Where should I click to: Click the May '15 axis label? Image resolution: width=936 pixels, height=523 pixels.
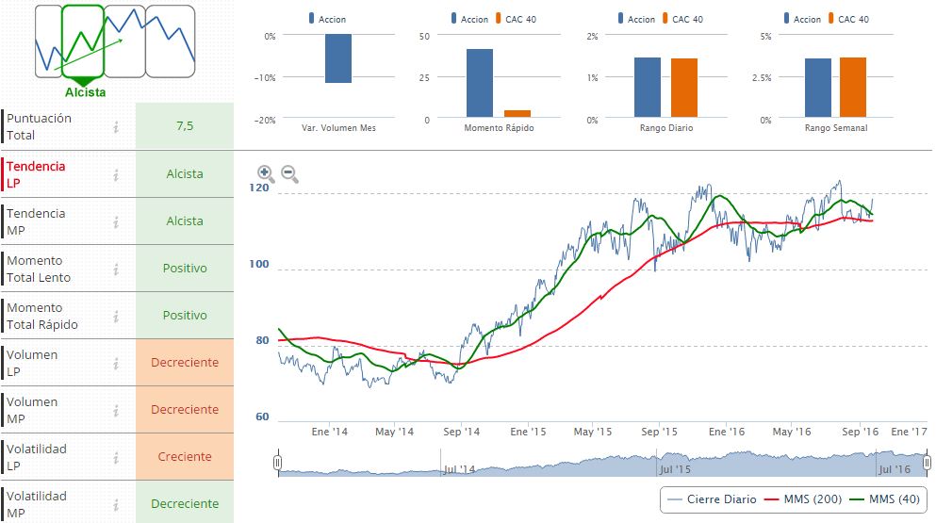pyautogui.click(x=593, y=432)
